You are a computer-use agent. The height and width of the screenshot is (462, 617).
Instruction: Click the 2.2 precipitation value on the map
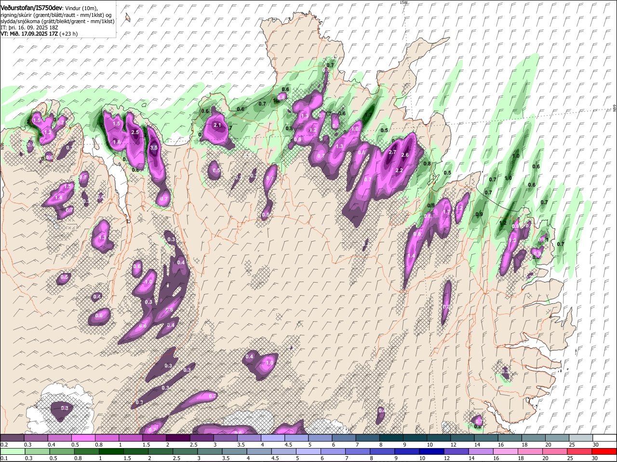[x=399, y=171]
